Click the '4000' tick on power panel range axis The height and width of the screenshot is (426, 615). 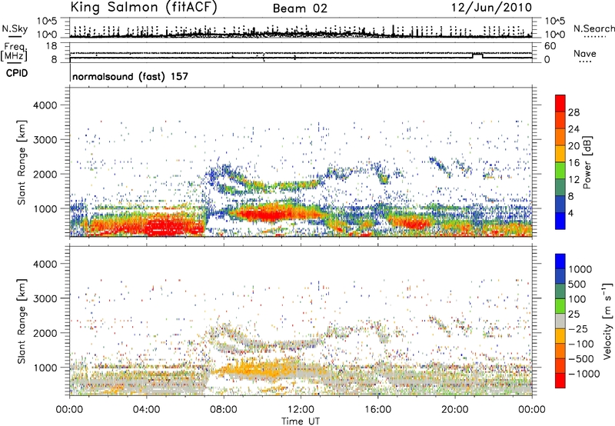[x=45, y=105]
